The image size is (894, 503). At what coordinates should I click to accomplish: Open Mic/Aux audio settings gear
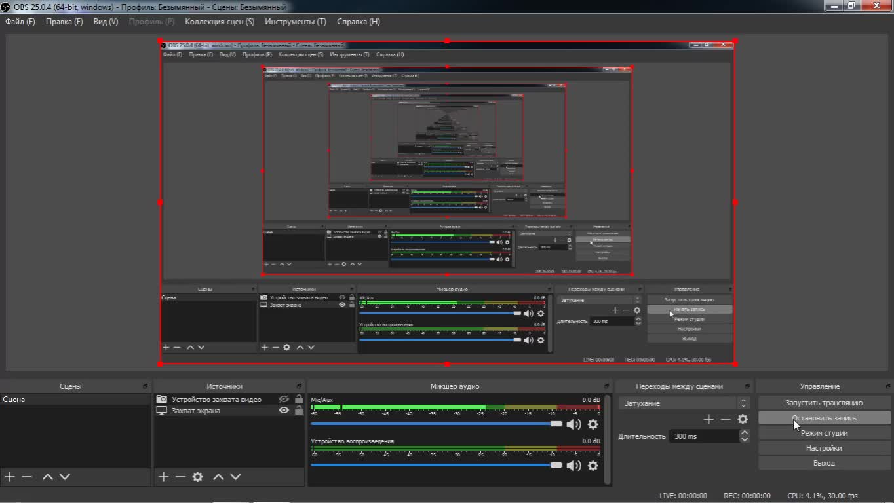point(593,424)
